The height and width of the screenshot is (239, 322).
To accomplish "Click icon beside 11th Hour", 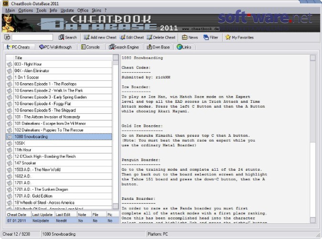I will [x=10, y=150].
